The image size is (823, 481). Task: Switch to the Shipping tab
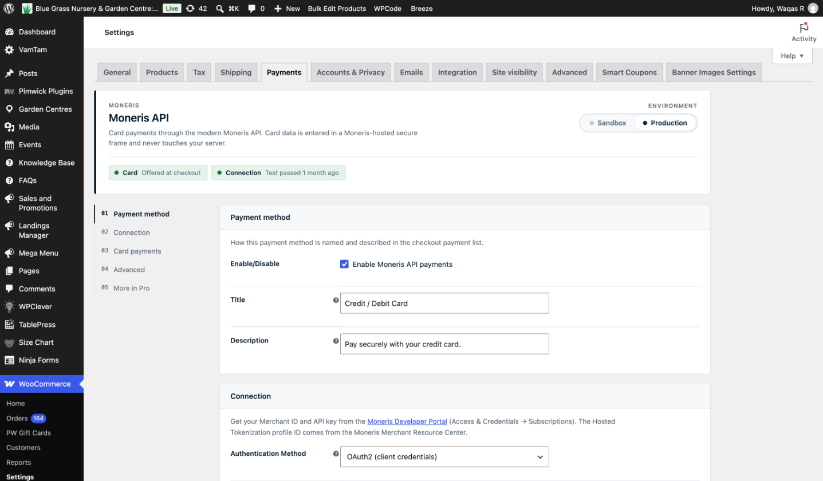click(236, 72)
